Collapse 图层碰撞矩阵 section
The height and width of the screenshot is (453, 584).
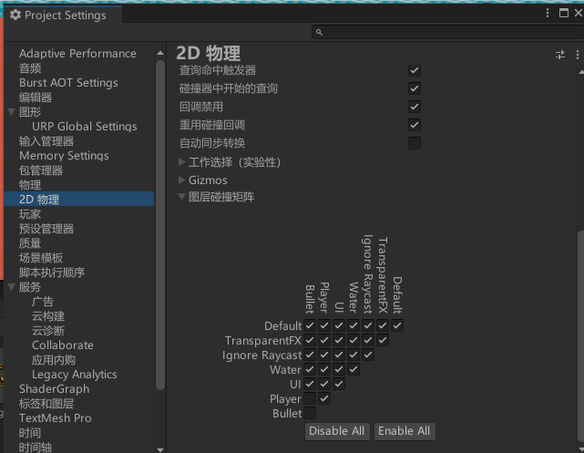click(x=181, y=197)
